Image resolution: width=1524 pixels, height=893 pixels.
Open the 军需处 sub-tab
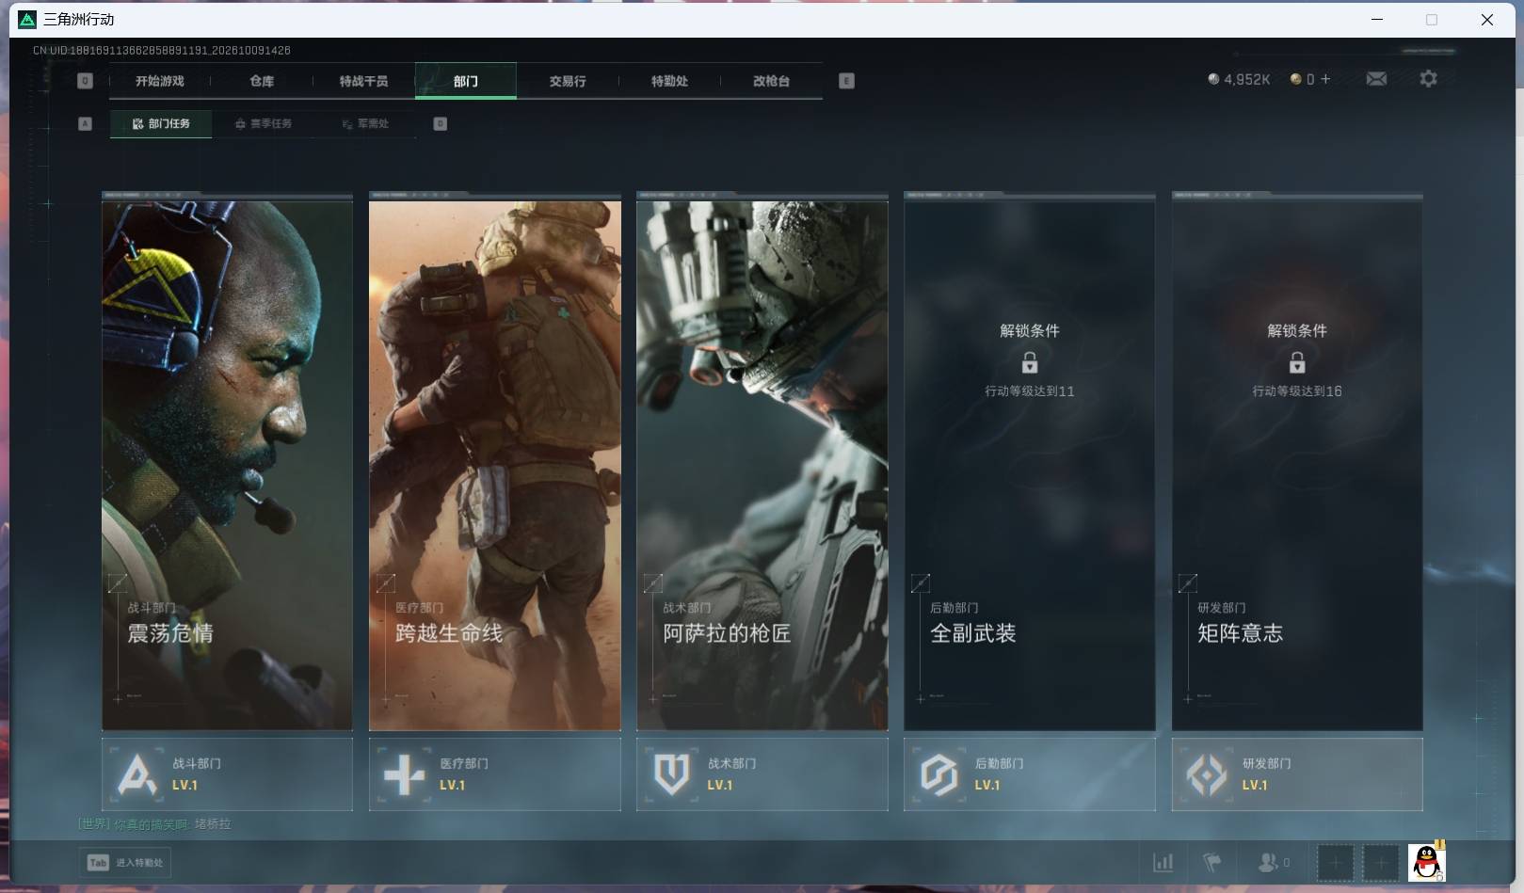[365, 123]
